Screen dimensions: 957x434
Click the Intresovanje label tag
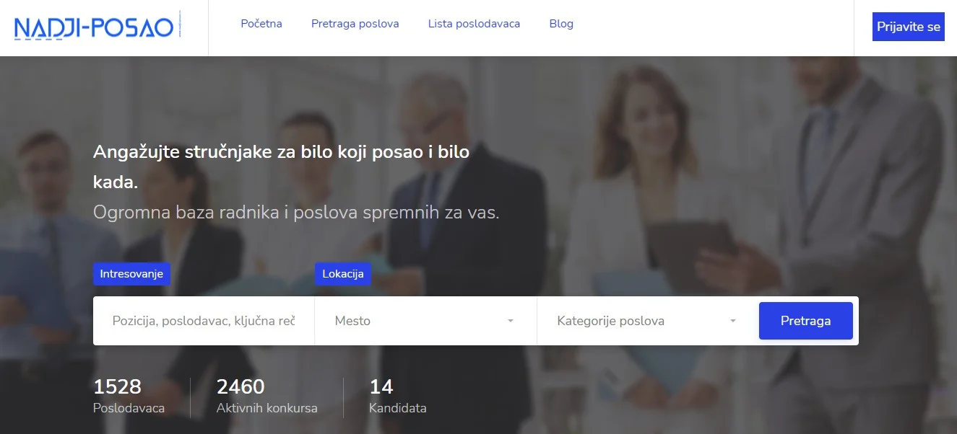131,274
